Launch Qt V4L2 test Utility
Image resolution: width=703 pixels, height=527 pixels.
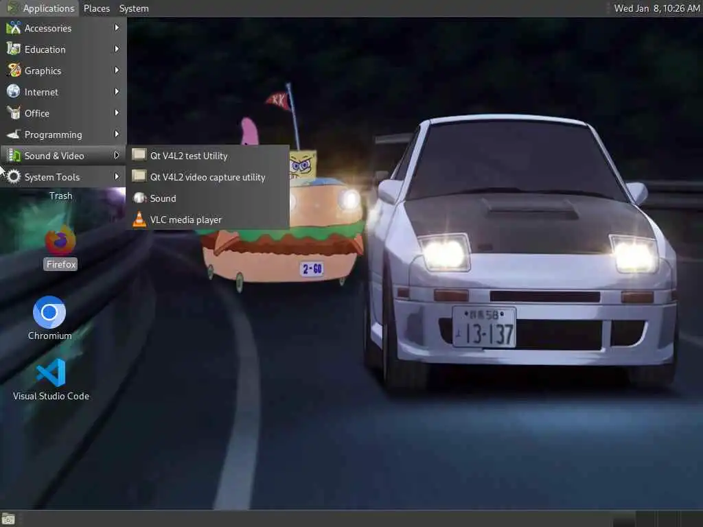tap(208, 156)
